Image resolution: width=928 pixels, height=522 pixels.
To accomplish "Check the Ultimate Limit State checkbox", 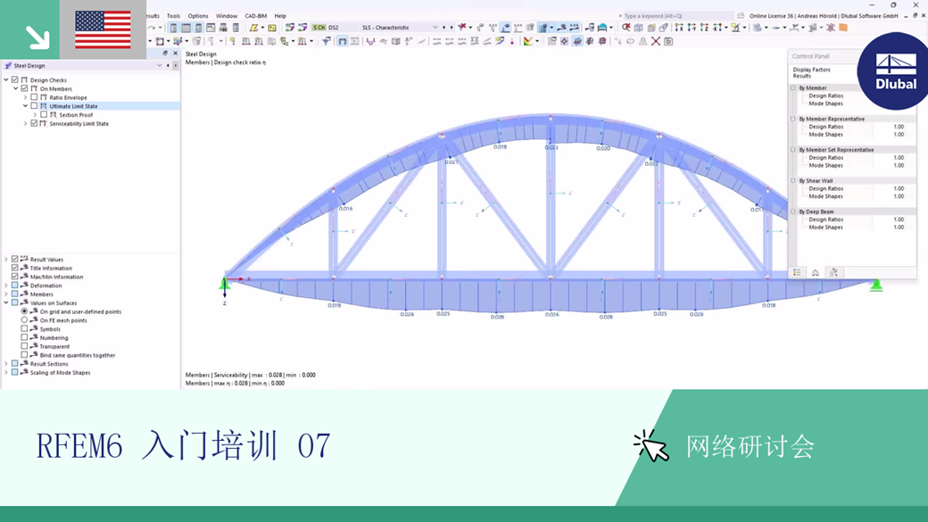I will (x=34, y=106).
